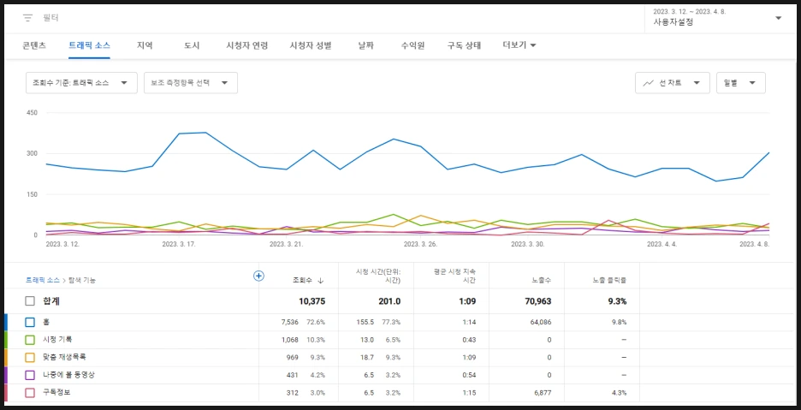Click the total views value 10,375
This screenshot has height=410, width=801.
[311, 301]
